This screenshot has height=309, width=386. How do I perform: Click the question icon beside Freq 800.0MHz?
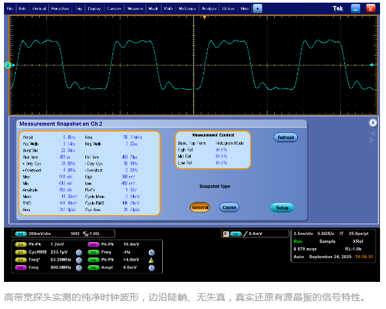[x=79, y=268]
